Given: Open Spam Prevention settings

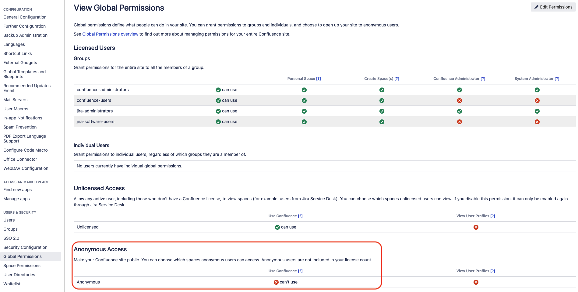Looking at the screenshot, I should click(x=20, y=127).
